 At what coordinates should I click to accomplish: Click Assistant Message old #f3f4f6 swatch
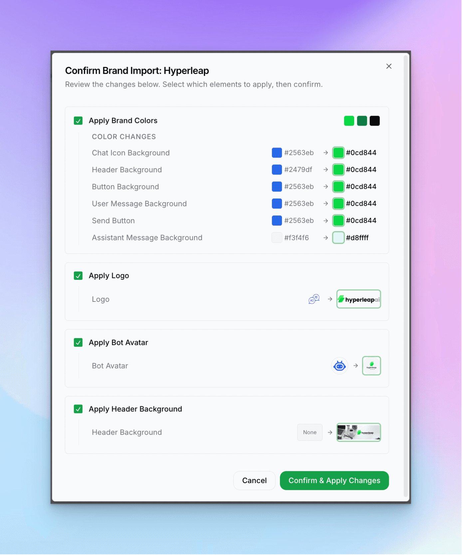point(277,238)
